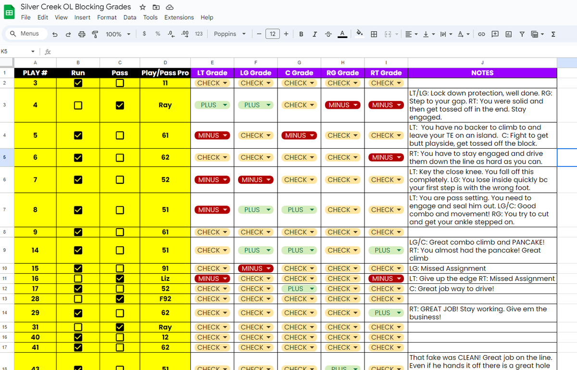This screenshot has height=370, width=577.
Task: Click the formula bar input
Action: click(x=315, y=51)
